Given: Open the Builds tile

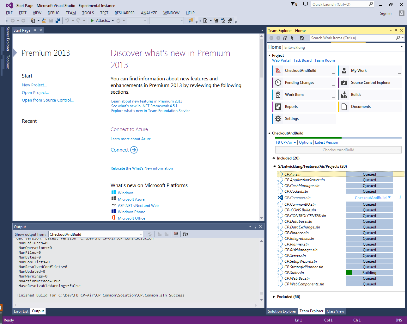Looking at the screenshot, I should pyautogui.click(x=370, y=95).
